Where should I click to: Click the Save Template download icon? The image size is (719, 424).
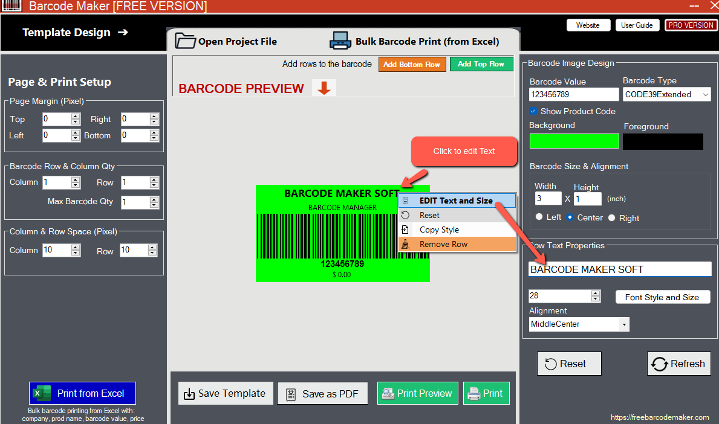coord(189,394)
